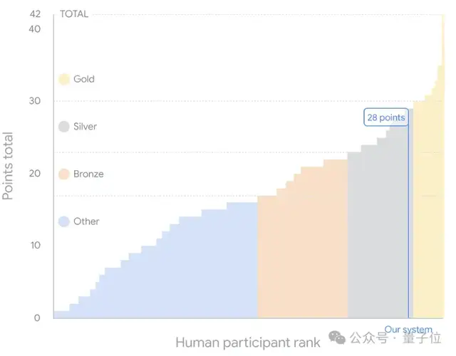Select the Other legend label
The image size is (456, 356).
coord(86,221)
